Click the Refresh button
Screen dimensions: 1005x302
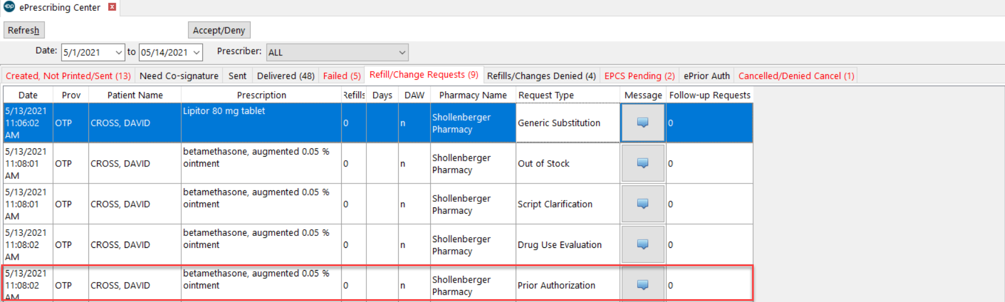click(x=24, y=30)
